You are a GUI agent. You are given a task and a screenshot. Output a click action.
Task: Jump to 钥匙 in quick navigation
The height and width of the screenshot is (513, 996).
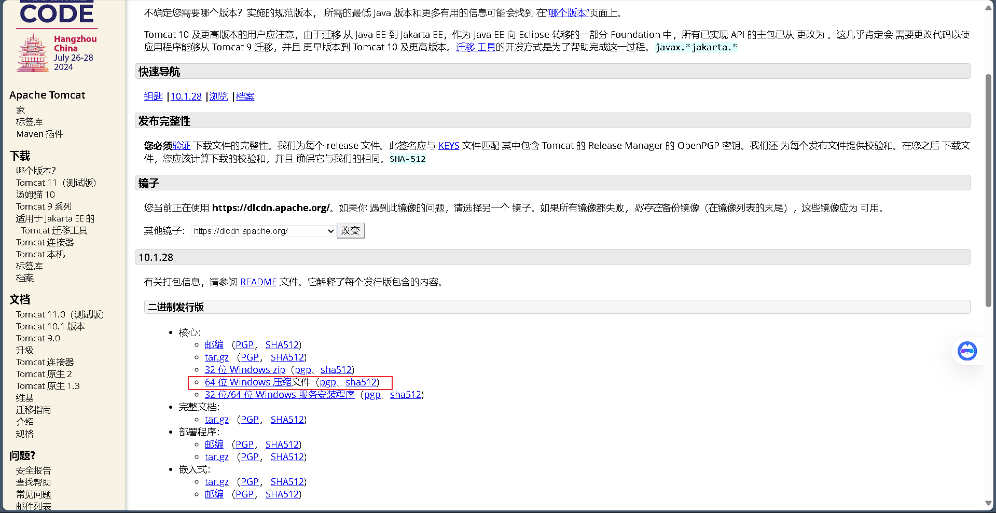(153, 96)
